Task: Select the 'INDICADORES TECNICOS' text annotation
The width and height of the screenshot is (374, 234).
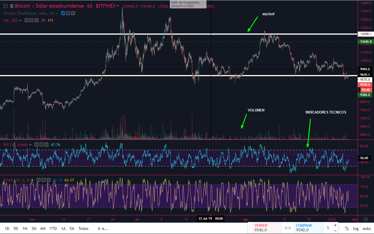Action: click(326, 112)
